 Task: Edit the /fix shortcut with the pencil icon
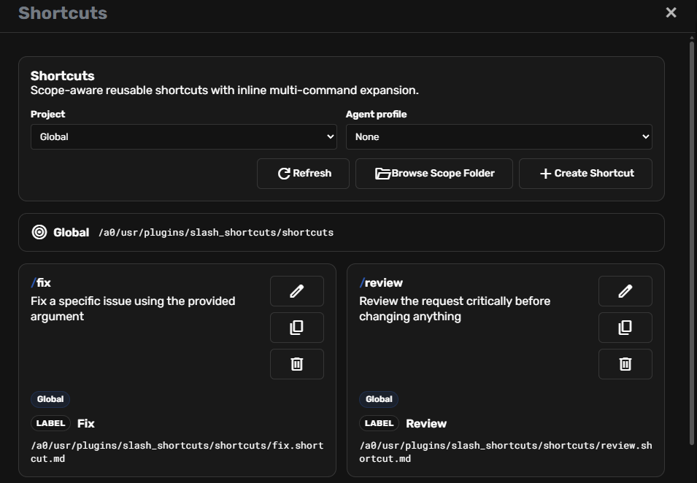point(296,291)
